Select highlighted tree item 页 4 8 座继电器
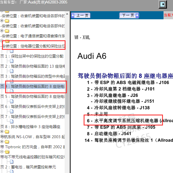Image resolution: width=173 pixels, height=173 pixels. click(32, 86)
